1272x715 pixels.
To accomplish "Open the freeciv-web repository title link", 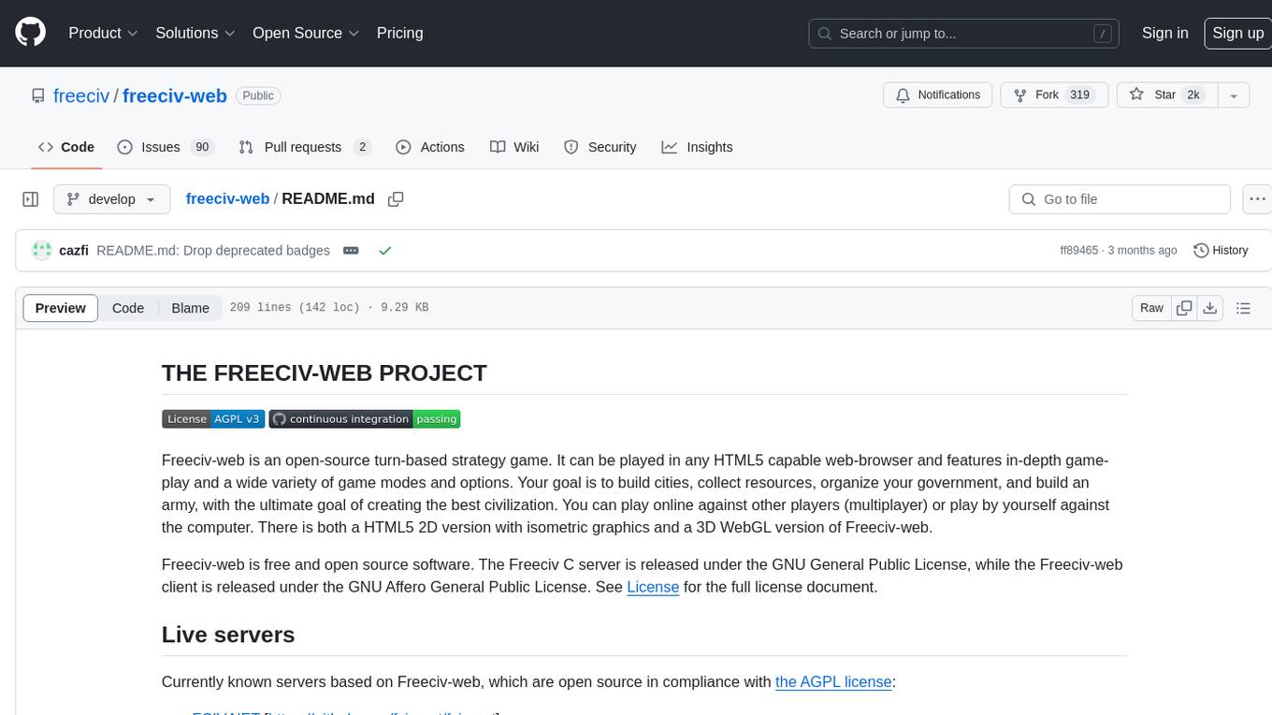I will click(x=175, y=95).
